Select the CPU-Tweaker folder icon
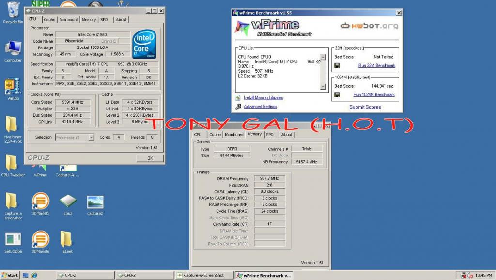 pyautogui.click(x=13, y=165)
